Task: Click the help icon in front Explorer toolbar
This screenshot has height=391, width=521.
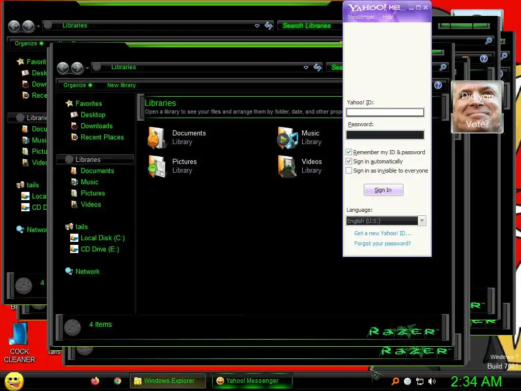Action: [438, 85]
